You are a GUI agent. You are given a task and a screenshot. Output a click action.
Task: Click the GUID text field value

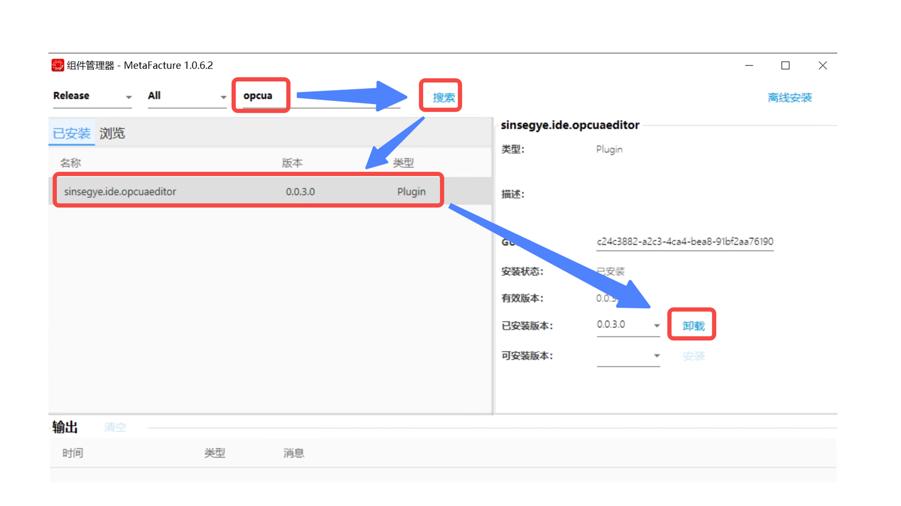point(684,242)
